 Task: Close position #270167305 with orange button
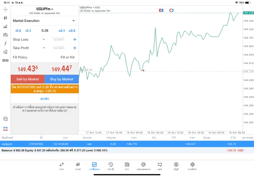click(45, 89)
